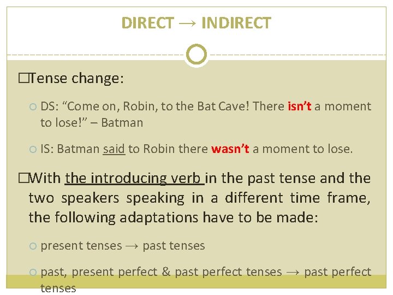Click the red word "wasn't"
The height and width of the screenshot is (295, 393).
(x=230, y=149)
